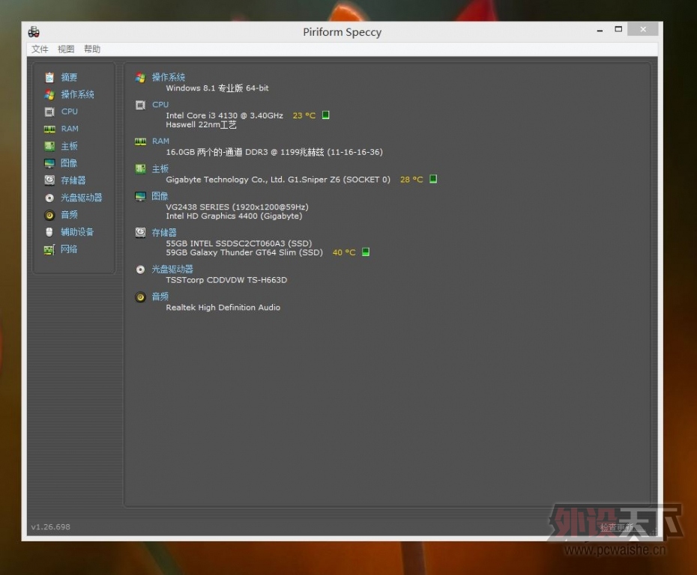Select the CPU chip icon in sidebar
This screenshot has width=697, height=575.
pyautogui.click(x=49, y=112)
